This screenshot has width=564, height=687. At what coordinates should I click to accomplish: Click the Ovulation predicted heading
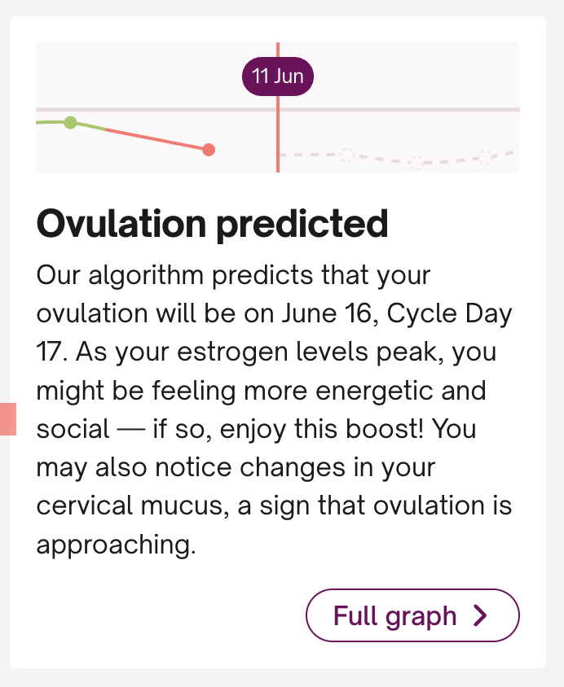[212, 223]
